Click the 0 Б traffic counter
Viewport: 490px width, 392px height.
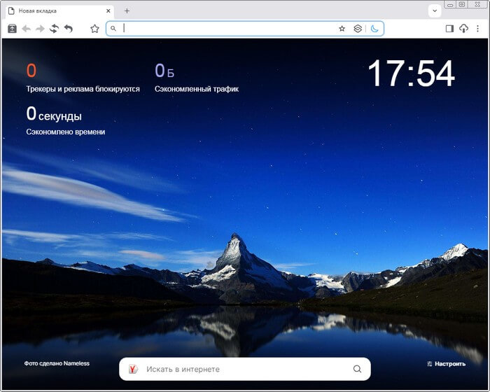coord(164,70)
